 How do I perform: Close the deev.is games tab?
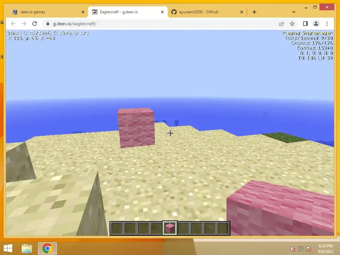click(x=83, y=12)
